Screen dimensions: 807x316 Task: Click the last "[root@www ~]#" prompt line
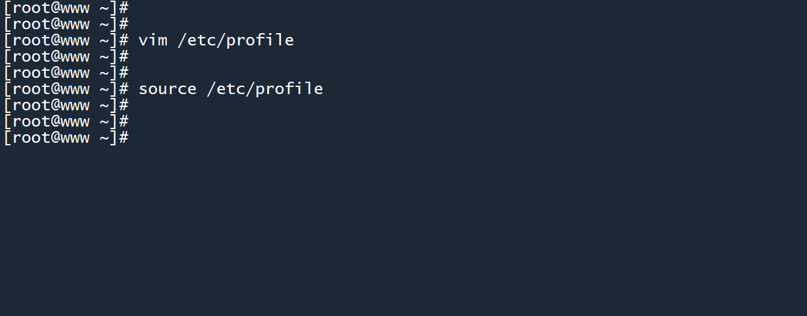(x=66, y=138)
